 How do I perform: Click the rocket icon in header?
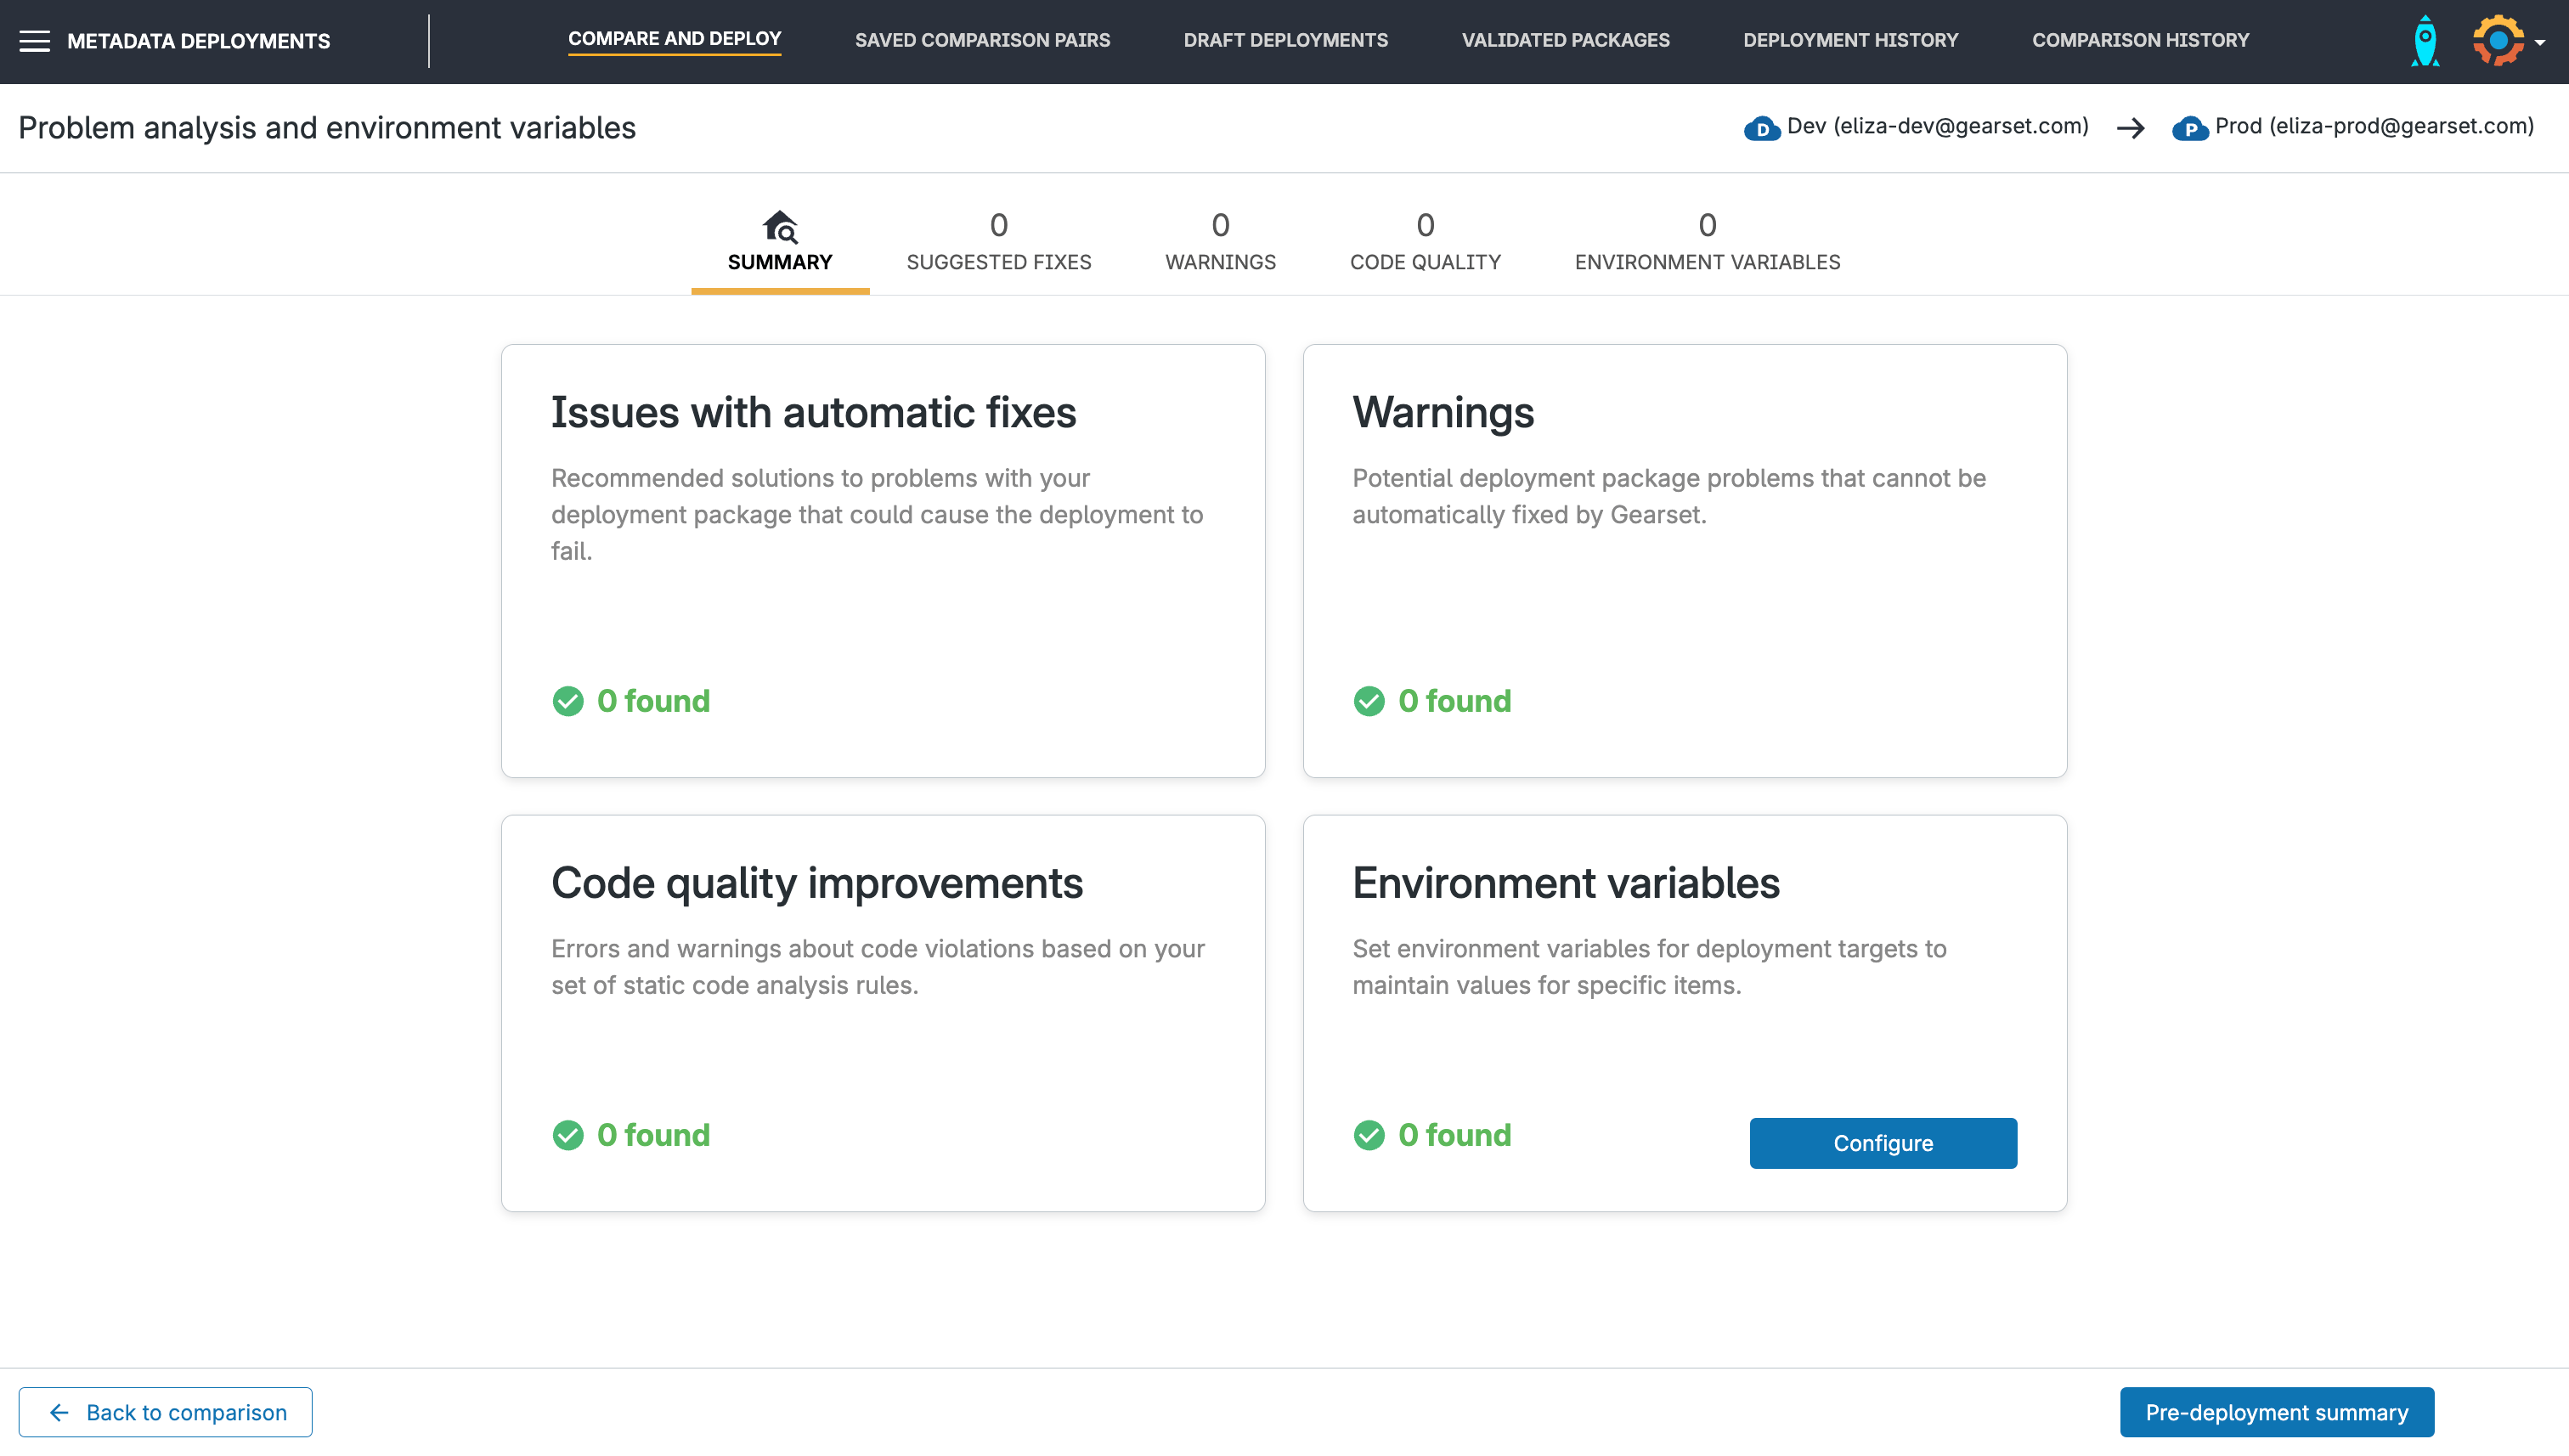click(2425, 41)
